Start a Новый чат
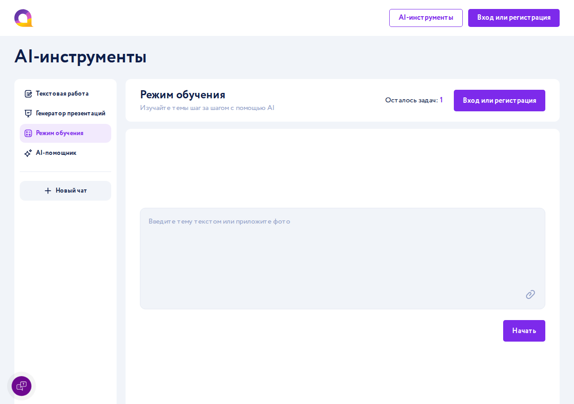 tap(65, 191)
